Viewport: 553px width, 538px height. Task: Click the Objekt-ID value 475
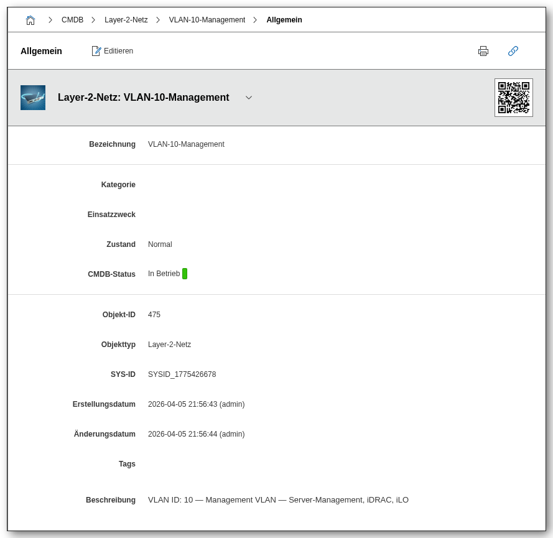point(154,315)
